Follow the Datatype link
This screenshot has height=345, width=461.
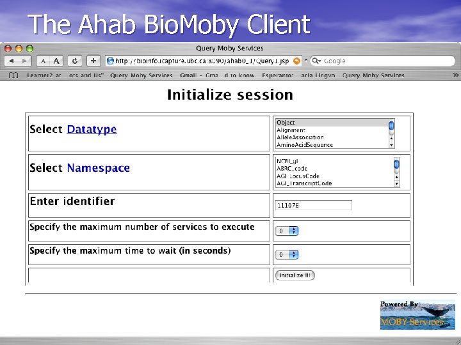coord(92,129)
